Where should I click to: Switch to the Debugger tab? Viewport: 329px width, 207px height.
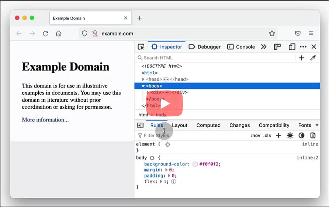click(205, 47)
